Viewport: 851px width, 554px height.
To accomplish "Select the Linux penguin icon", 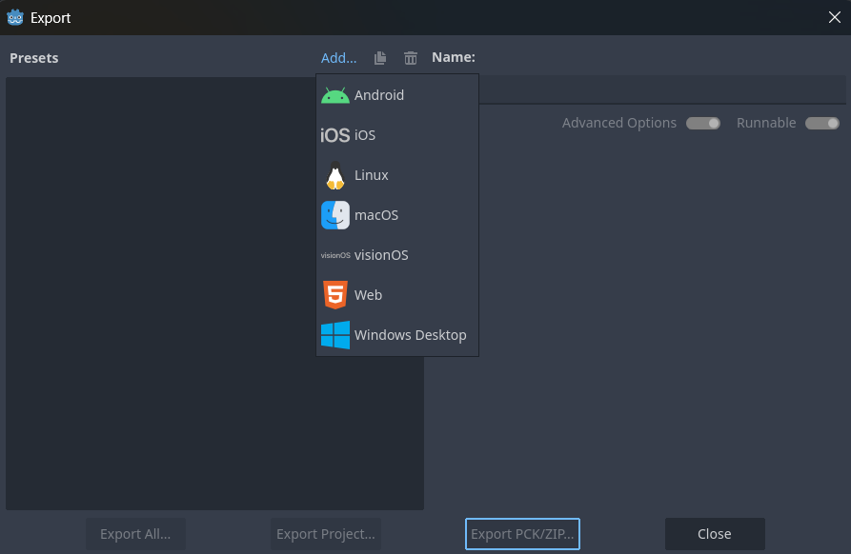I will point(334,175).
